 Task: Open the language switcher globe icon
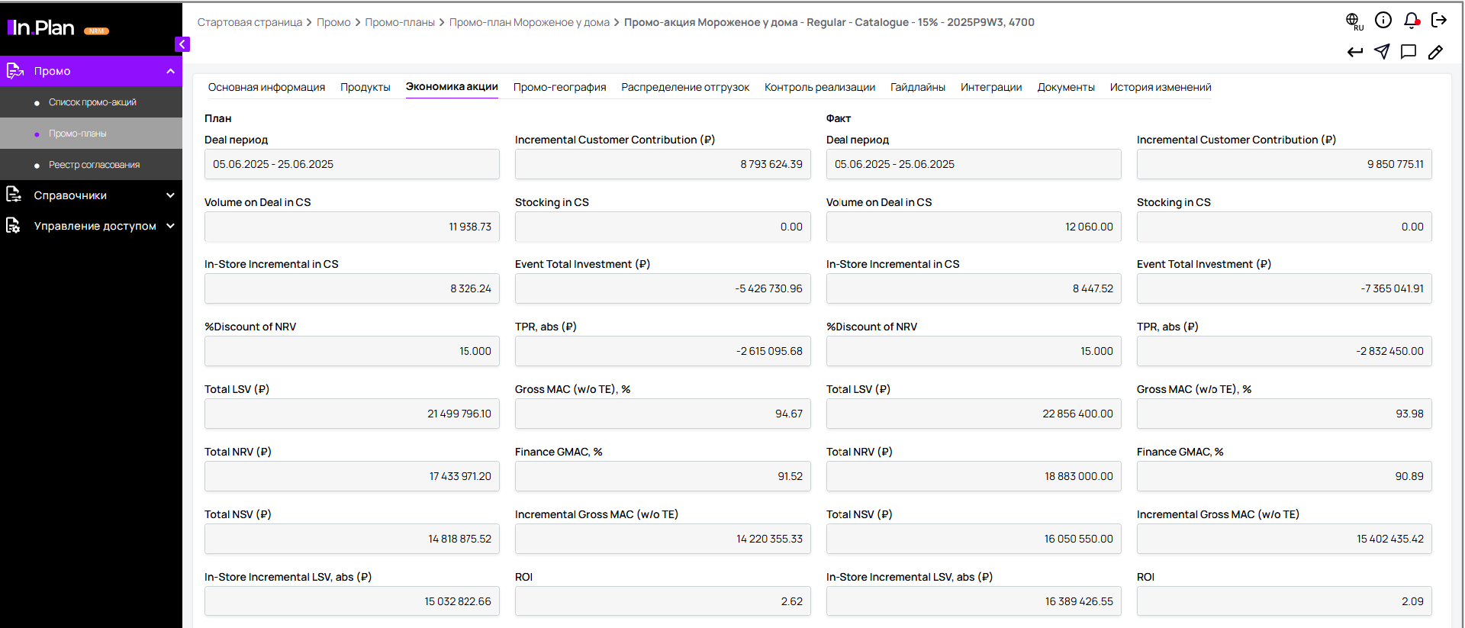(x=1353, y=21)
